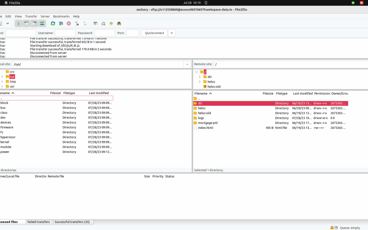Sort remote list by Owner/Group column
The image size is (368, 230).
(x=340, y=93)
